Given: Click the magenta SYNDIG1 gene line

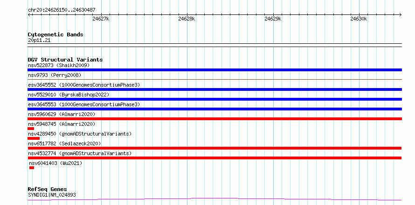Looking at the screenshot, I should point(214,199).
